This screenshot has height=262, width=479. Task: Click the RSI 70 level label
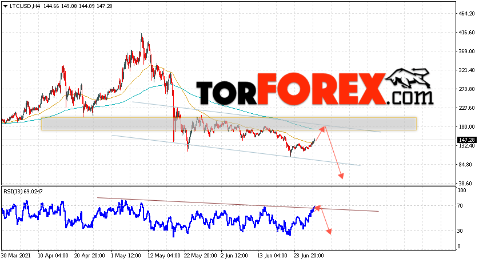[461, 206]
